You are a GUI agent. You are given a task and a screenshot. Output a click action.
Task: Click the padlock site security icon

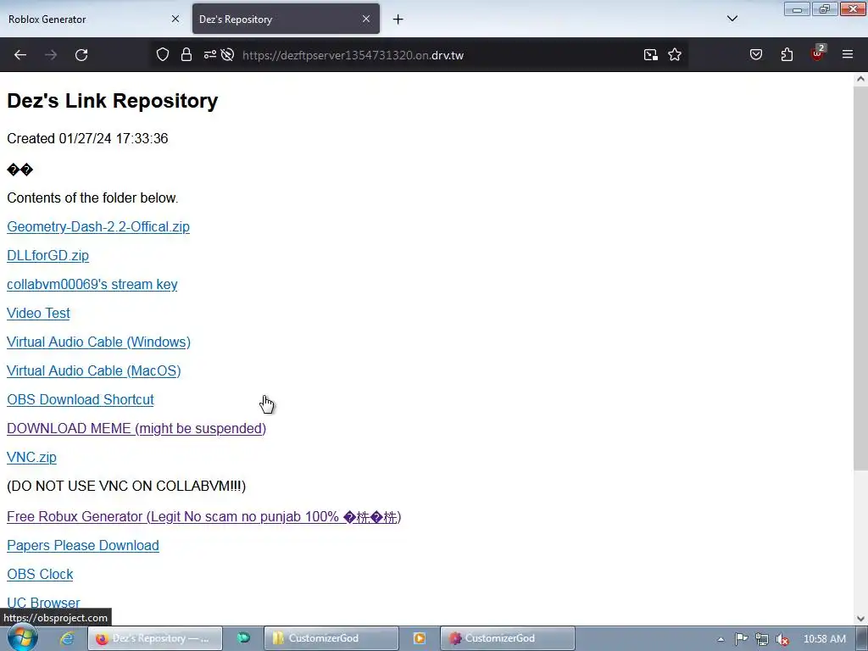[186, 55]
